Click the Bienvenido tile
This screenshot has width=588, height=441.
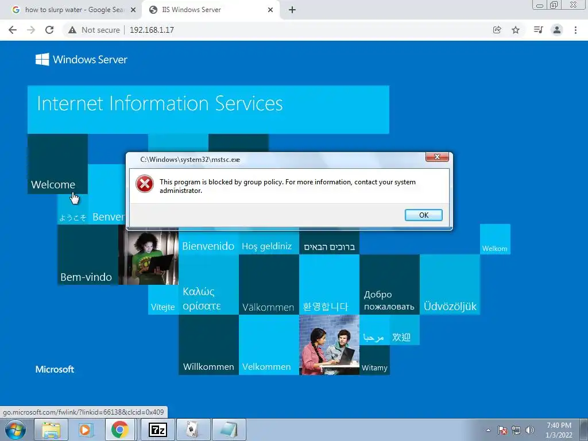[208, 243]
